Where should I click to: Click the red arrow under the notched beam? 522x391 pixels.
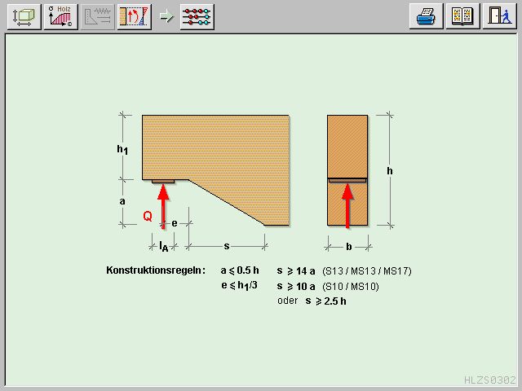click(163, 204)
